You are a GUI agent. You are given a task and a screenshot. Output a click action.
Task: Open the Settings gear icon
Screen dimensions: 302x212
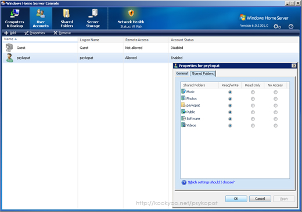[277, 26]
